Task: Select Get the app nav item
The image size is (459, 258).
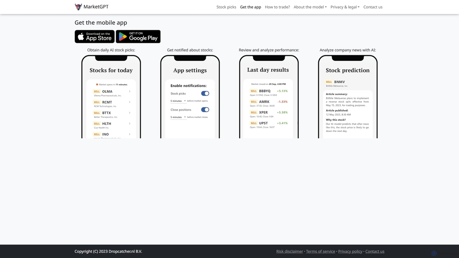Action: tap(251, 7)
